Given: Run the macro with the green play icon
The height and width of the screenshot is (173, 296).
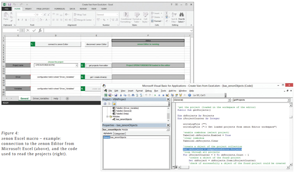Looking at the screenshot, I should [155, 95].
